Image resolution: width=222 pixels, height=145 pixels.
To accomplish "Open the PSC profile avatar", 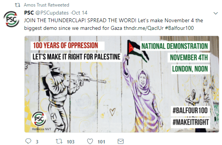I will coord(11,19).
